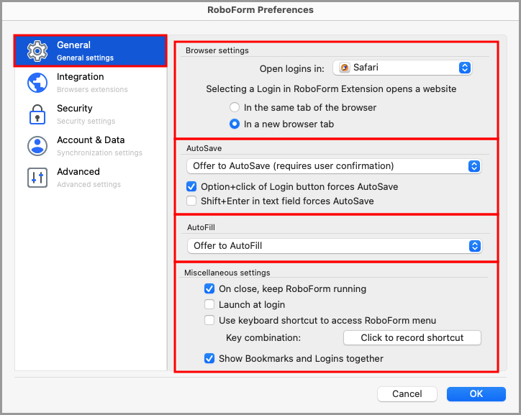The image size is (521, 415).
Task: Click the 'AutoFill' section heading
Action: click(x=201, y=227)
